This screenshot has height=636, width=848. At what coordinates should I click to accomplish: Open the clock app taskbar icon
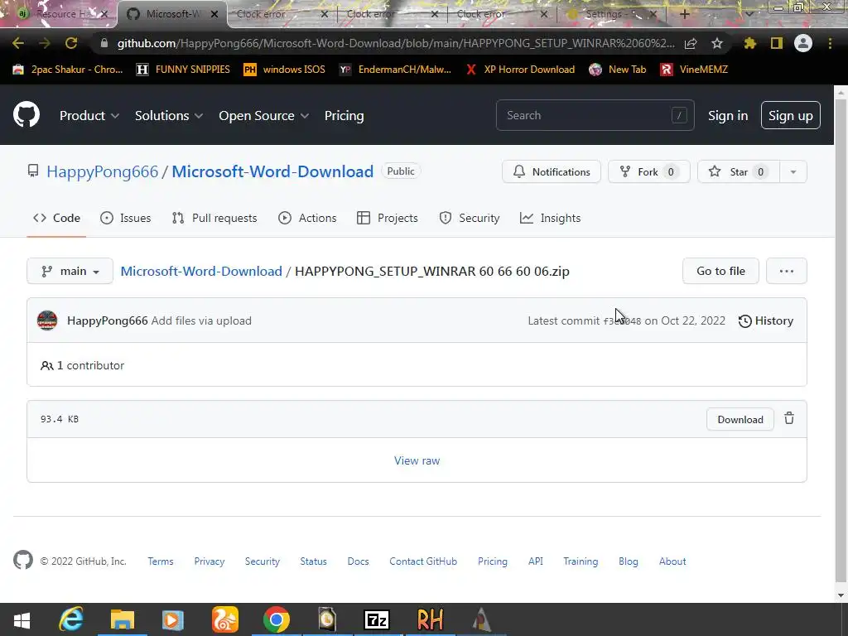(x=326, y=619)
